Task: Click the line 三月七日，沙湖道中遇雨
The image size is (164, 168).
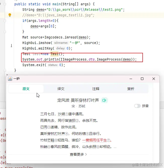Action: point(62,114)
